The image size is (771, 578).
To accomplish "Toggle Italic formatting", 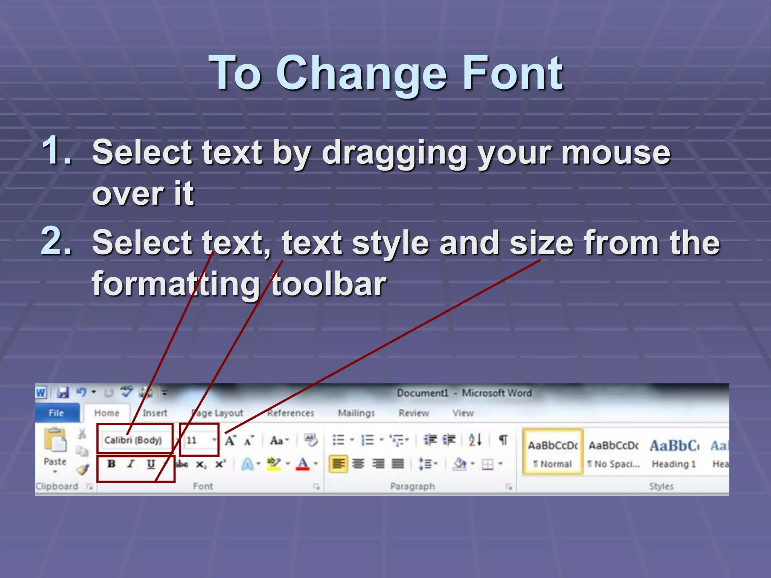I will pos(131,464).
